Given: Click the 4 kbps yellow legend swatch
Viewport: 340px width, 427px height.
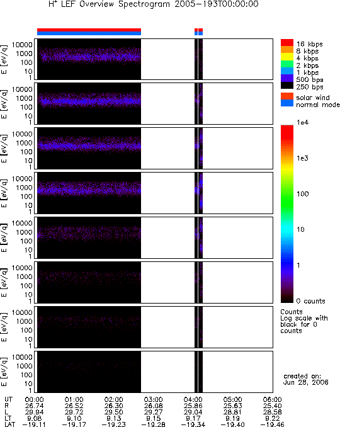Looking at the screenshot, I should point(287,57).
